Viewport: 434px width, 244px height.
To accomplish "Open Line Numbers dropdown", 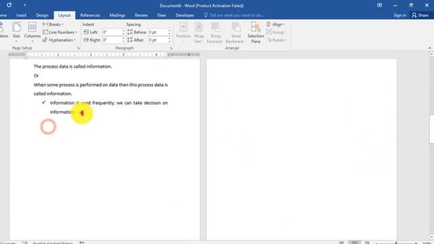I will click(x=60, y=32).
